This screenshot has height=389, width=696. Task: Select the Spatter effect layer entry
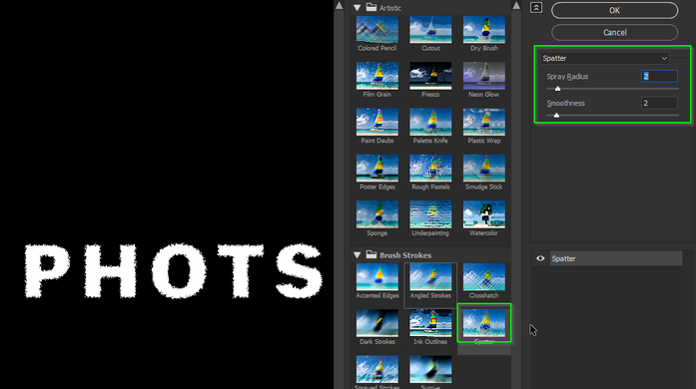pyautogui.click(x=616, y=258)
